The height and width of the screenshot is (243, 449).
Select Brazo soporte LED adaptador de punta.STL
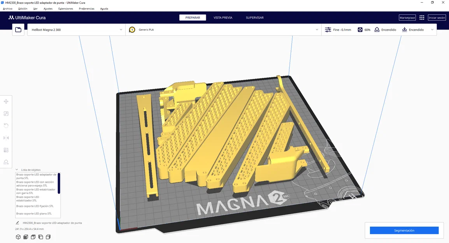[x=36, y=176]
